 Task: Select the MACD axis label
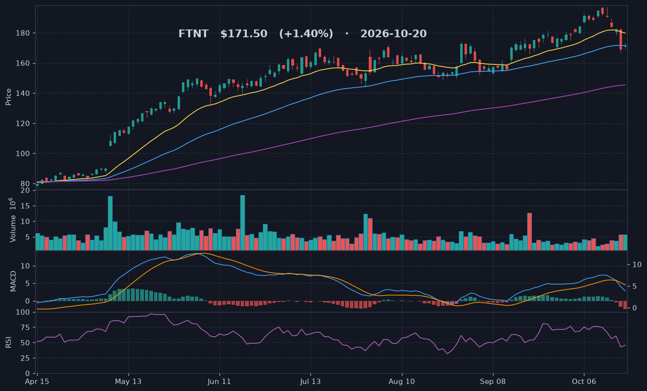(x=13, y=281)
